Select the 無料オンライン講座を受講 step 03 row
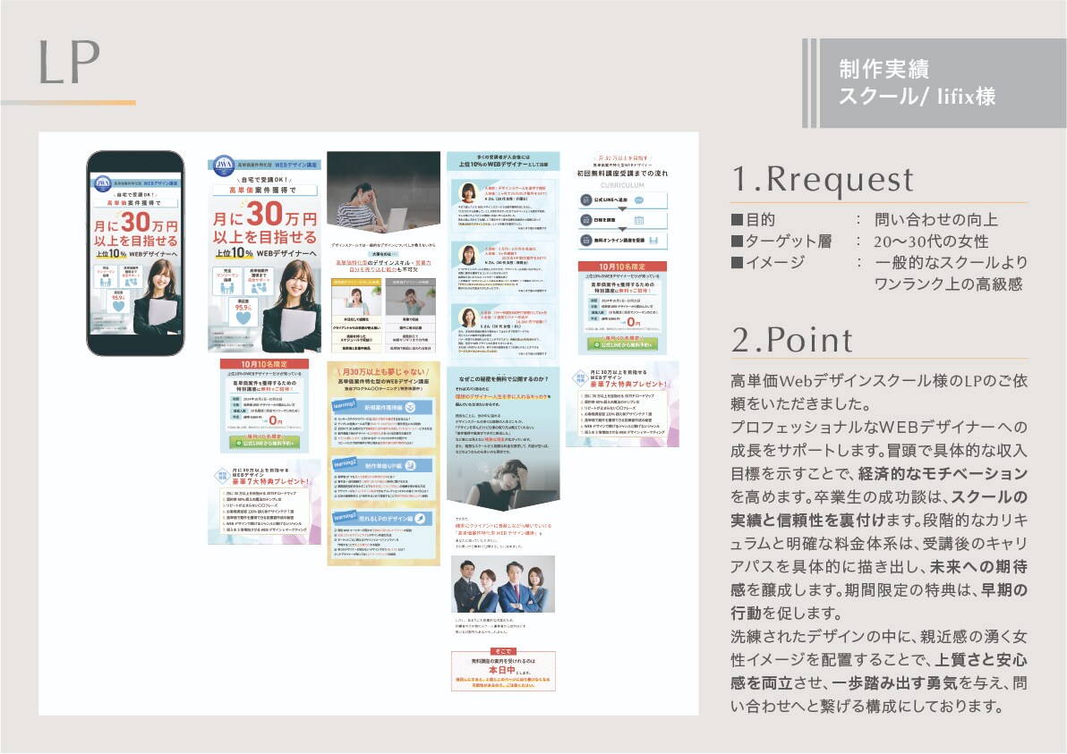Screen dimensions: 1067x754 (623, 241)
